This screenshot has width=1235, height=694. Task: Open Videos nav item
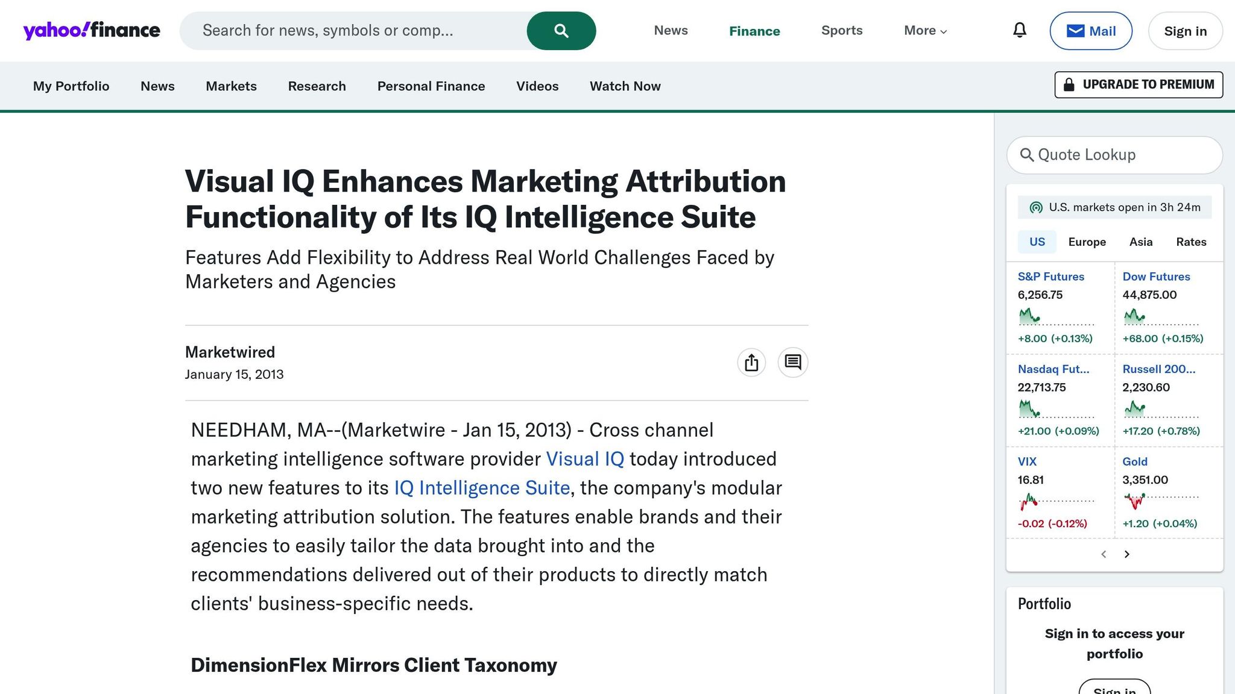537,86
